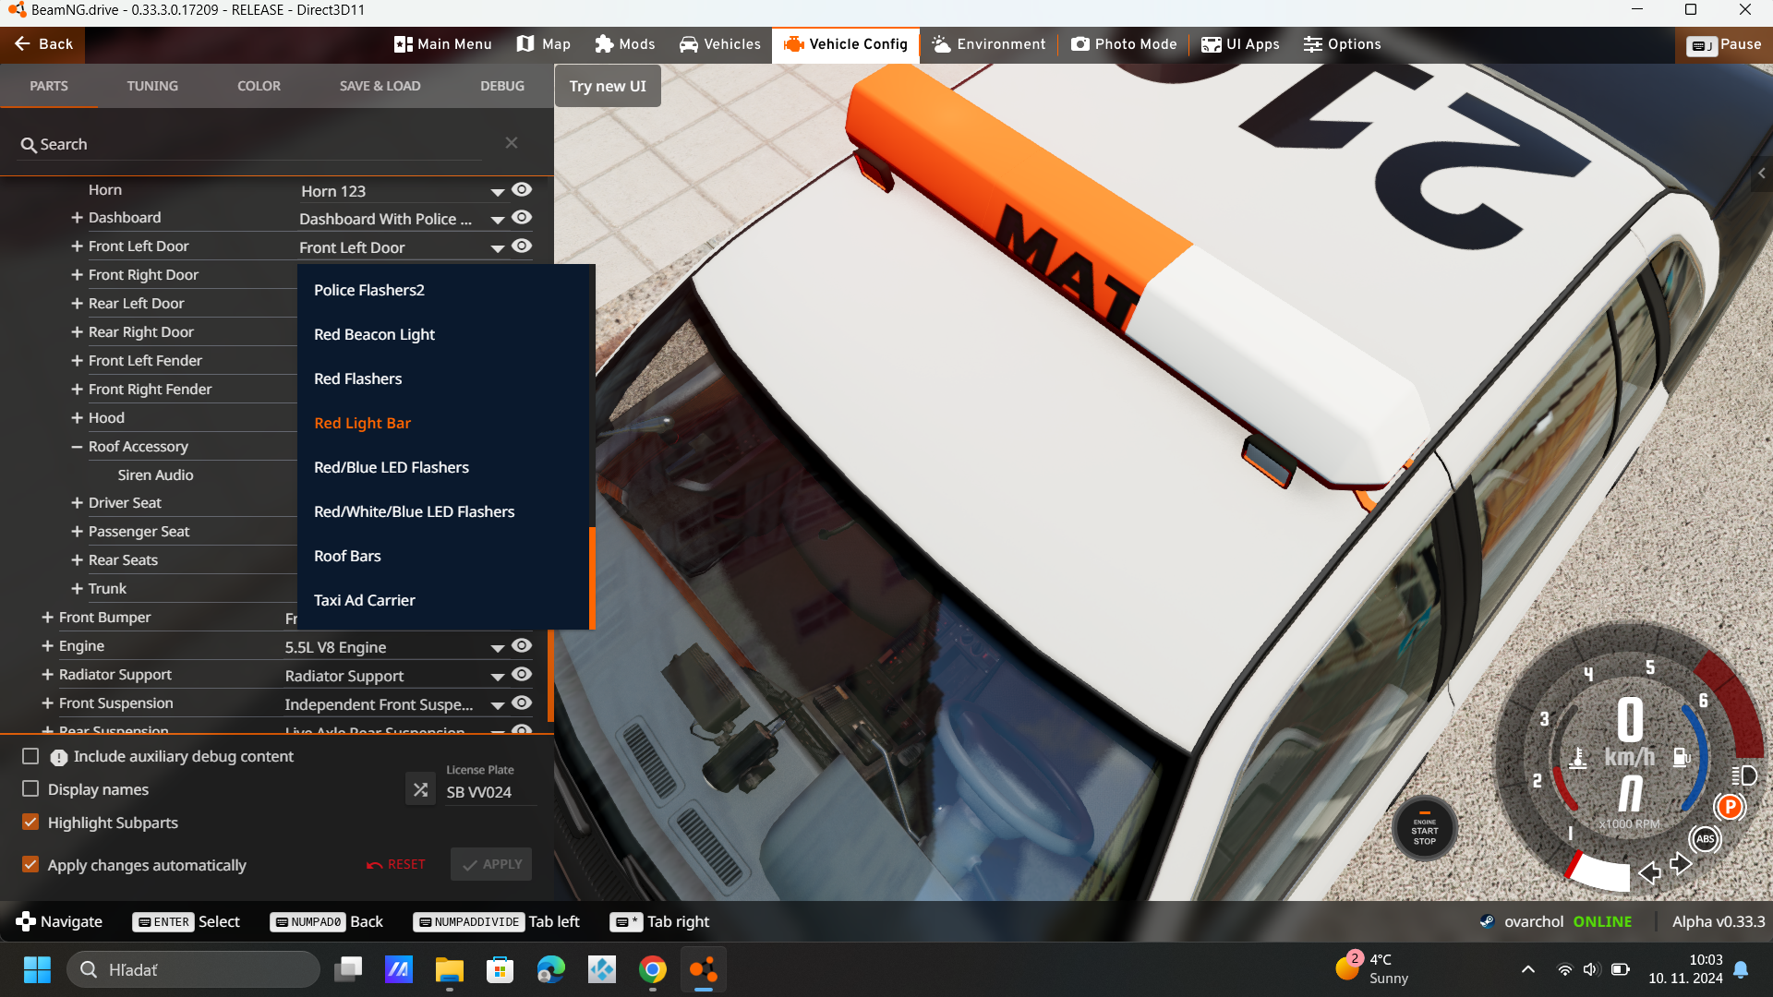This screenshot has height=997, width=1773.
Task: Open the Map menu
Action: pyautogui.click(x=543, y=44)
